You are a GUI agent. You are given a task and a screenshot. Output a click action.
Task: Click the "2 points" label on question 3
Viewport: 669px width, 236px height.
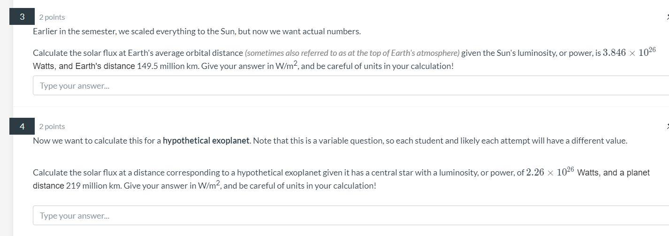point(52,17)
